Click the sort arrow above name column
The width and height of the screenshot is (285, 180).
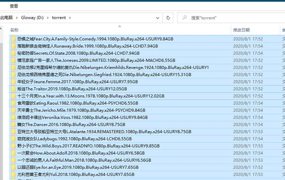pyautogui.click(x=120, y=26)
